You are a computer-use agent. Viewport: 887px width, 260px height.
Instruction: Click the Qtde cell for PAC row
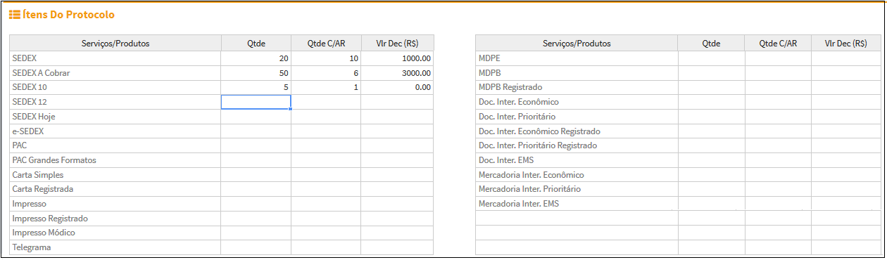click(x=256, y=145)
